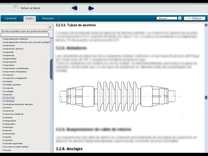Click the Volver al Menú label

click(x=30, y=8)
